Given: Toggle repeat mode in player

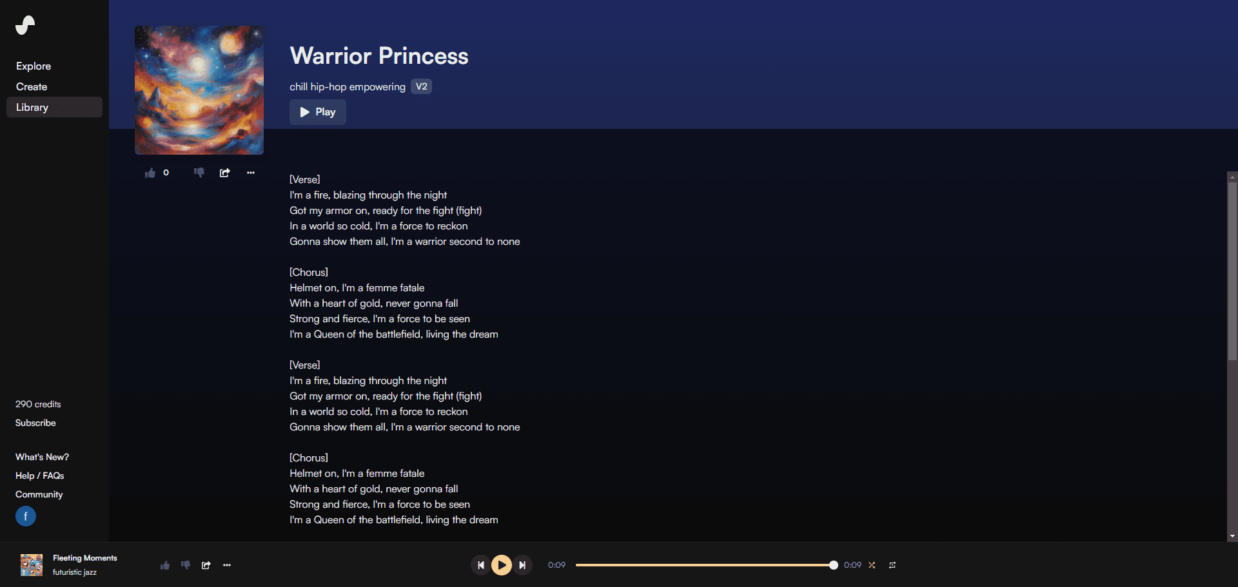Looking at the screenshot, I should 892,565.
